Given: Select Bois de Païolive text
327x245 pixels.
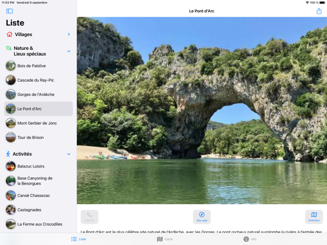Looking at the screenshot, I should pos(31,66).
